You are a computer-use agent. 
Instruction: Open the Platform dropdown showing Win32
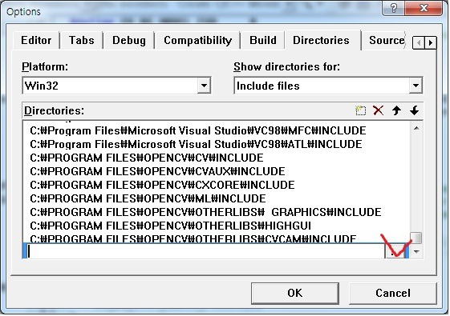(x=204, y=86)
